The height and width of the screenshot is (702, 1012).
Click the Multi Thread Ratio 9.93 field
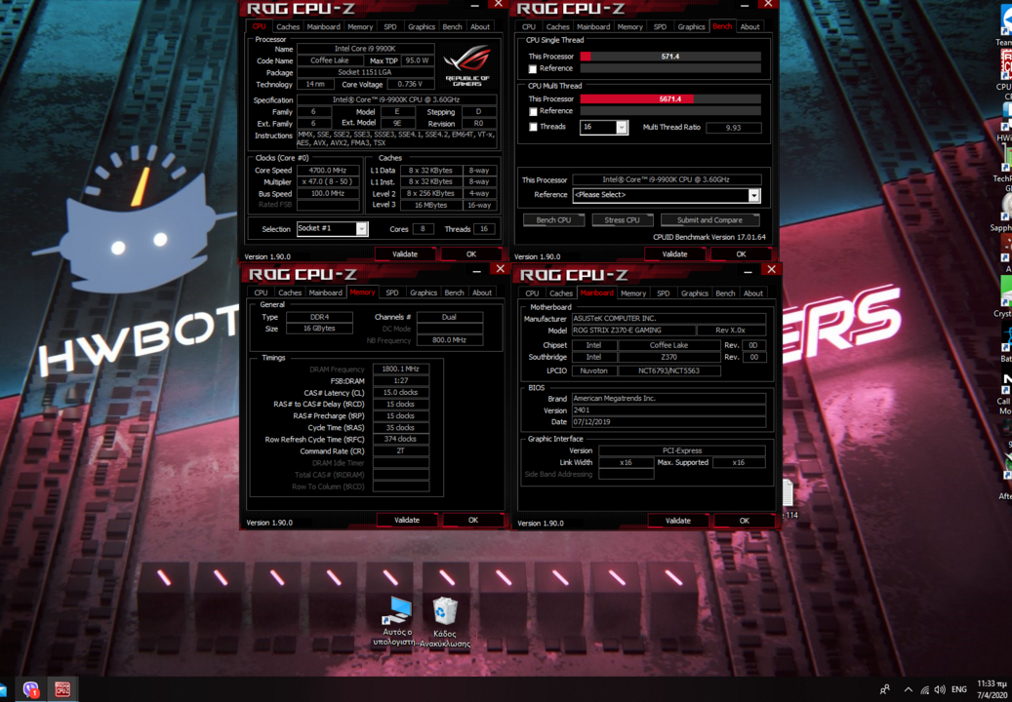click(733, 128)
